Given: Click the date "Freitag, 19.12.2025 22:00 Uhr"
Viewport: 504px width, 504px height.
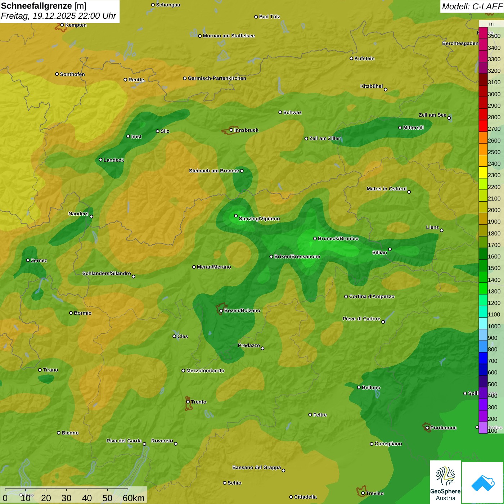Looking at the screenshot, I should click(59, 16).
